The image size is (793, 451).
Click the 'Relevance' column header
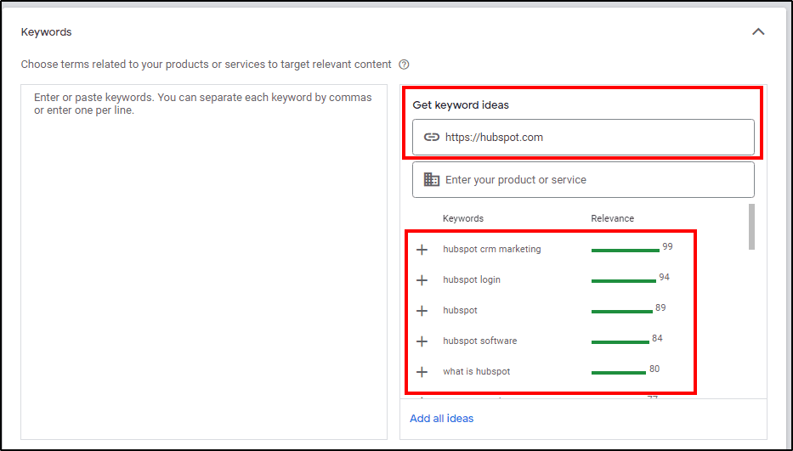[x=612, y=218]
